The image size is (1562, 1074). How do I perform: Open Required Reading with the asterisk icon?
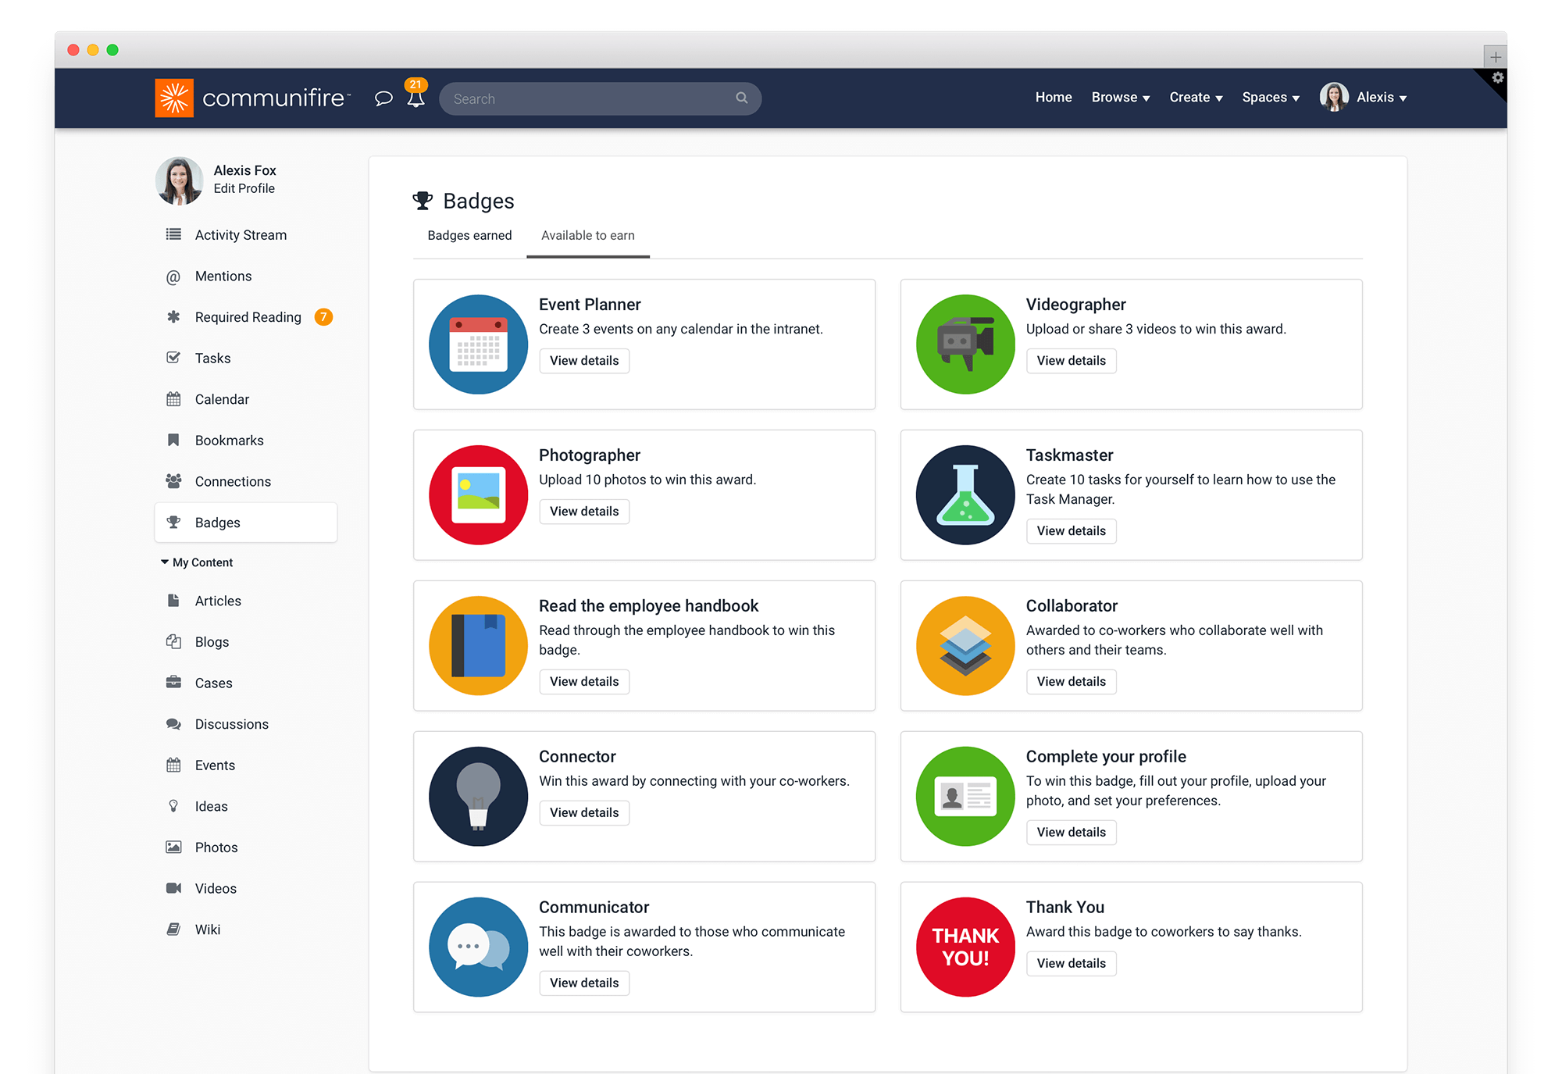tap(174, 317)
